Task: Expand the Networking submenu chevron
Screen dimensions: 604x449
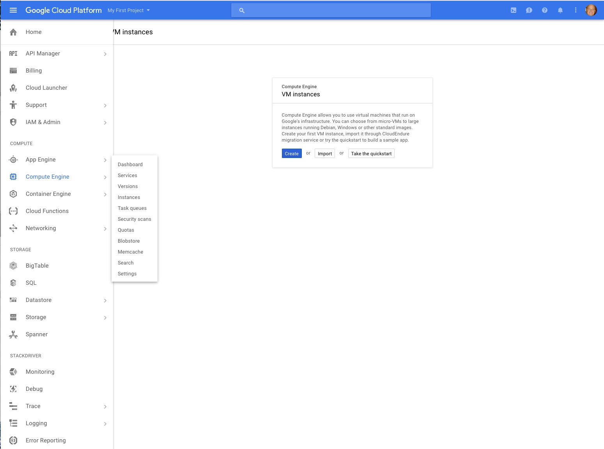Action: tap(105, 229)
